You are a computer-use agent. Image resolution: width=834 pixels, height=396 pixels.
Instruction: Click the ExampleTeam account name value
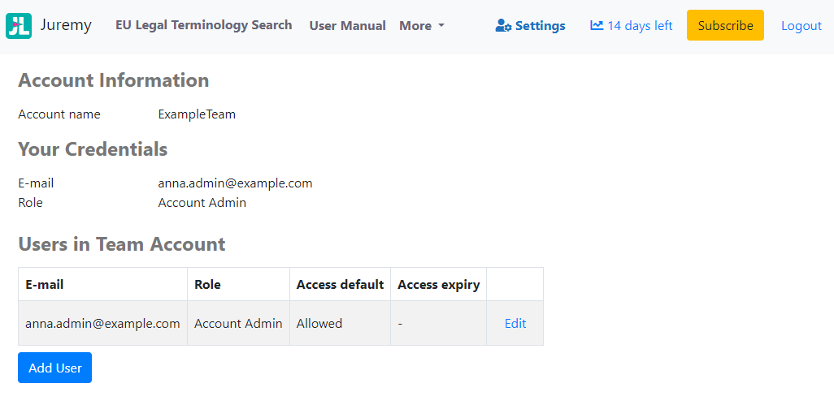pos(197,114)
